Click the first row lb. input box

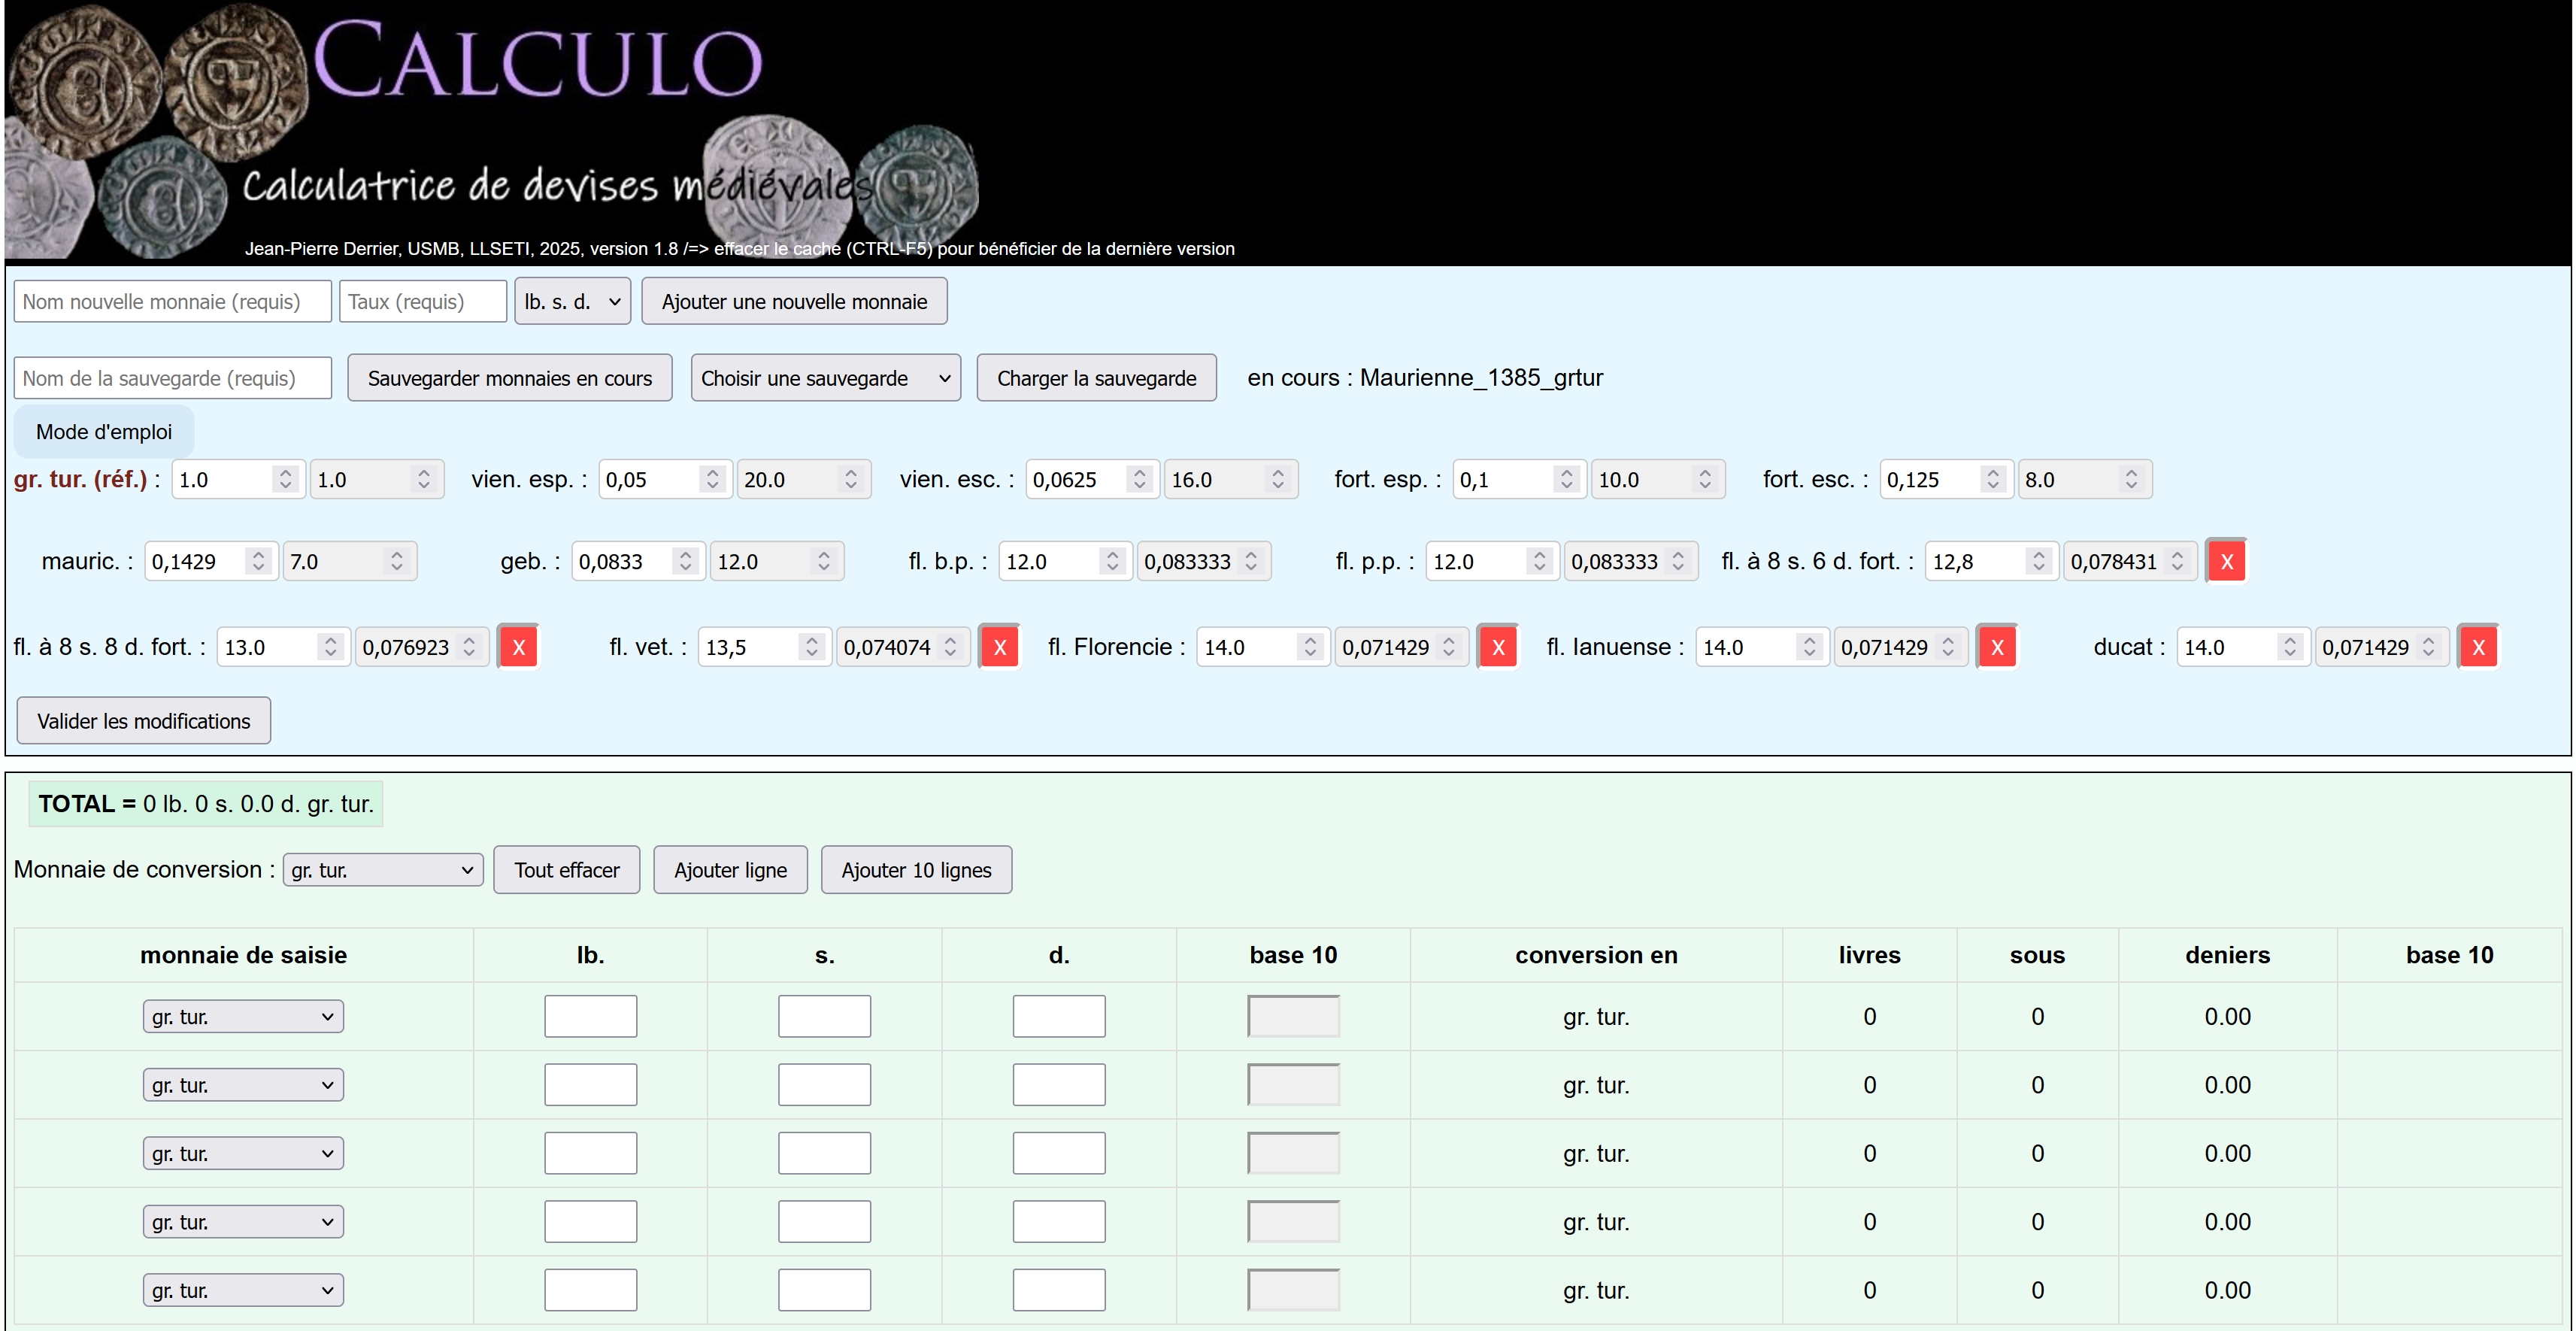pos(590,1016)
